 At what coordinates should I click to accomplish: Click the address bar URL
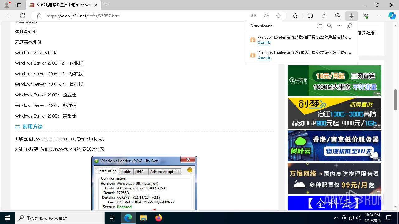[84, 16]
